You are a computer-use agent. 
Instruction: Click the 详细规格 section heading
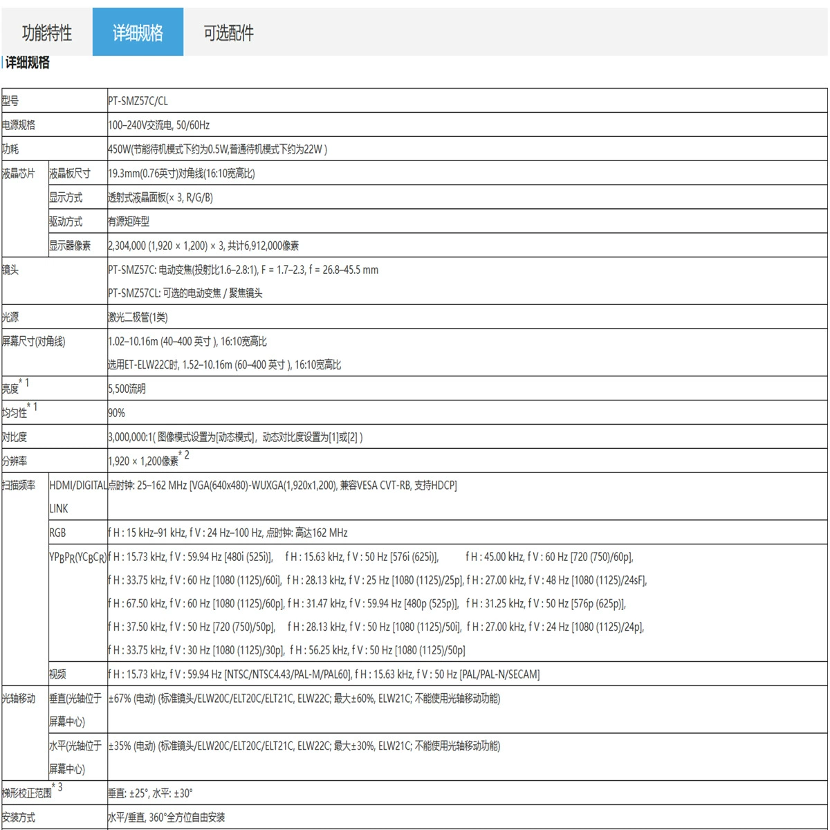tap(28, 63)
